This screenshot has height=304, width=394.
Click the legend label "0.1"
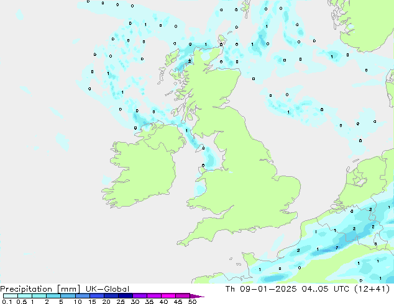7,302
